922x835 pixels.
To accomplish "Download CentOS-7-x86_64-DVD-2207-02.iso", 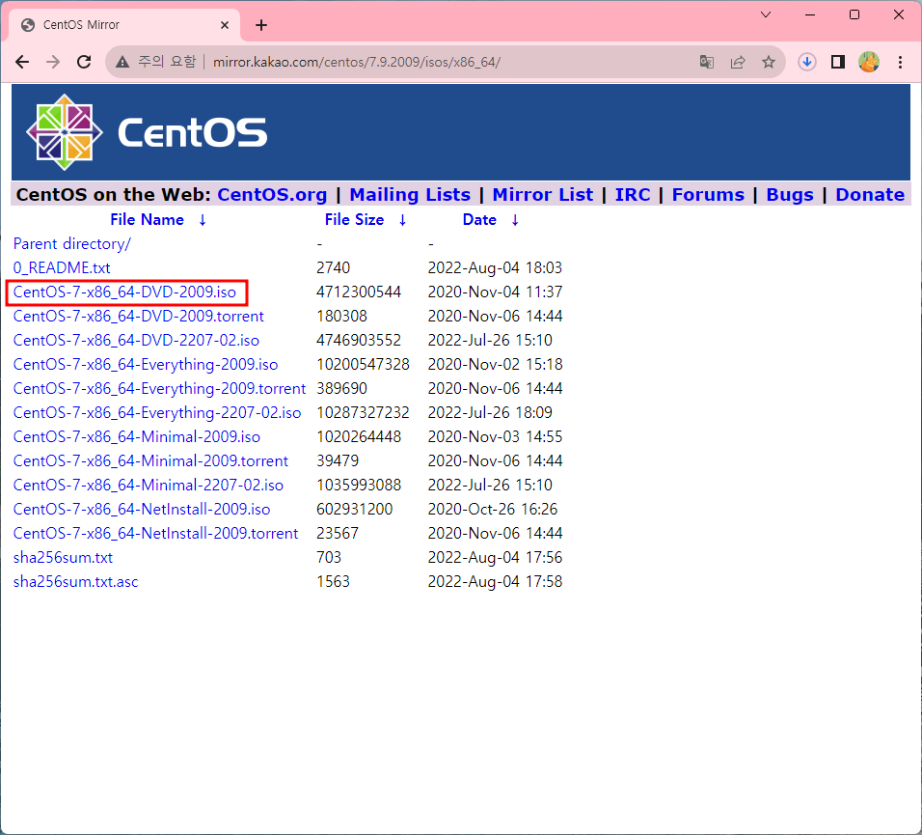I will [136, 340].
